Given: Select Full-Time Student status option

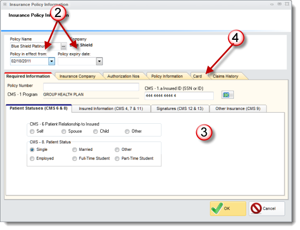Looking at the screenshot, I should (75, 159).
